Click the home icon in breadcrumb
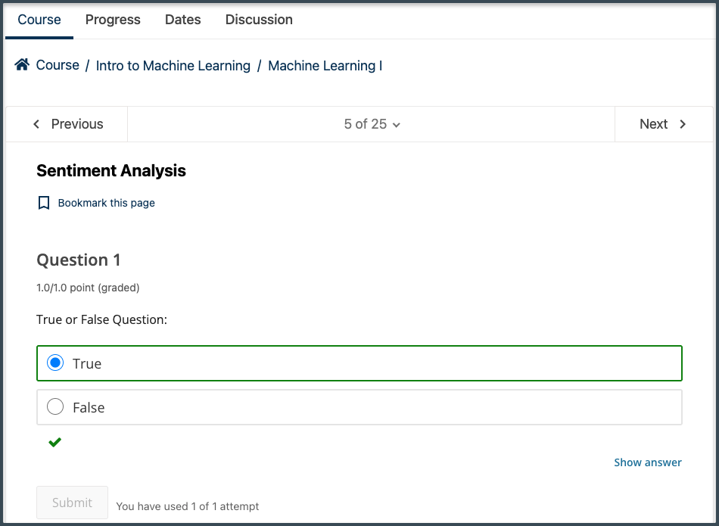Viewport: 719px width, 526px height. coord(22,65)
